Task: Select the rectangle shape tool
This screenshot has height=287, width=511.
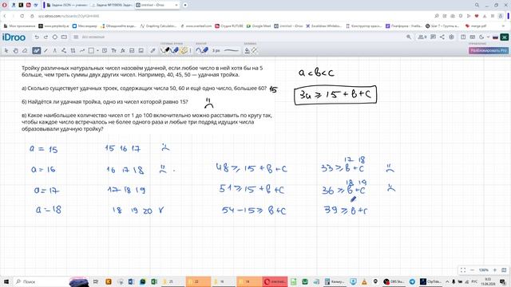Action: tap(92, 50)
